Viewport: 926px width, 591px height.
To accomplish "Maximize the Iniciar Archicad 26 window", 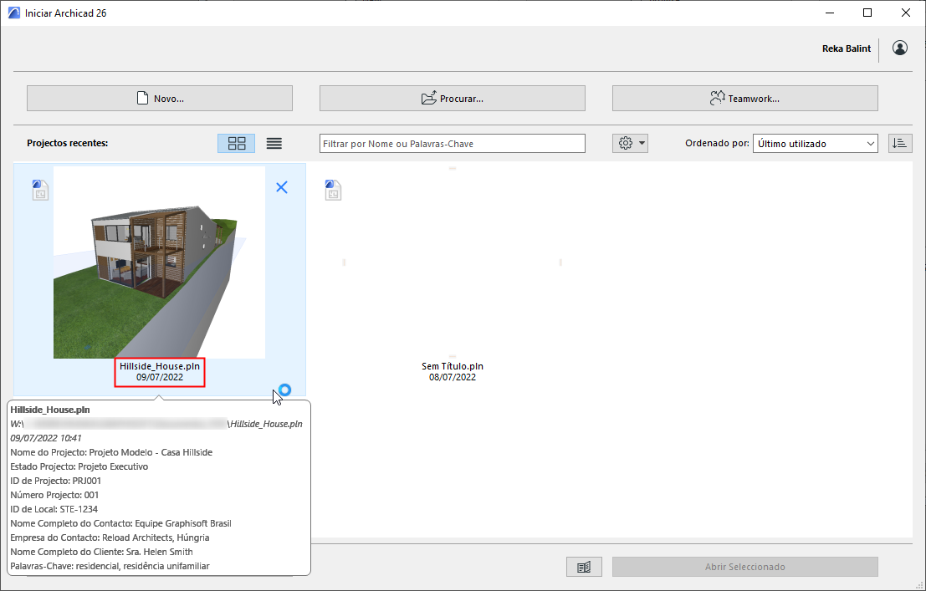I will click(x=867, y=13).
